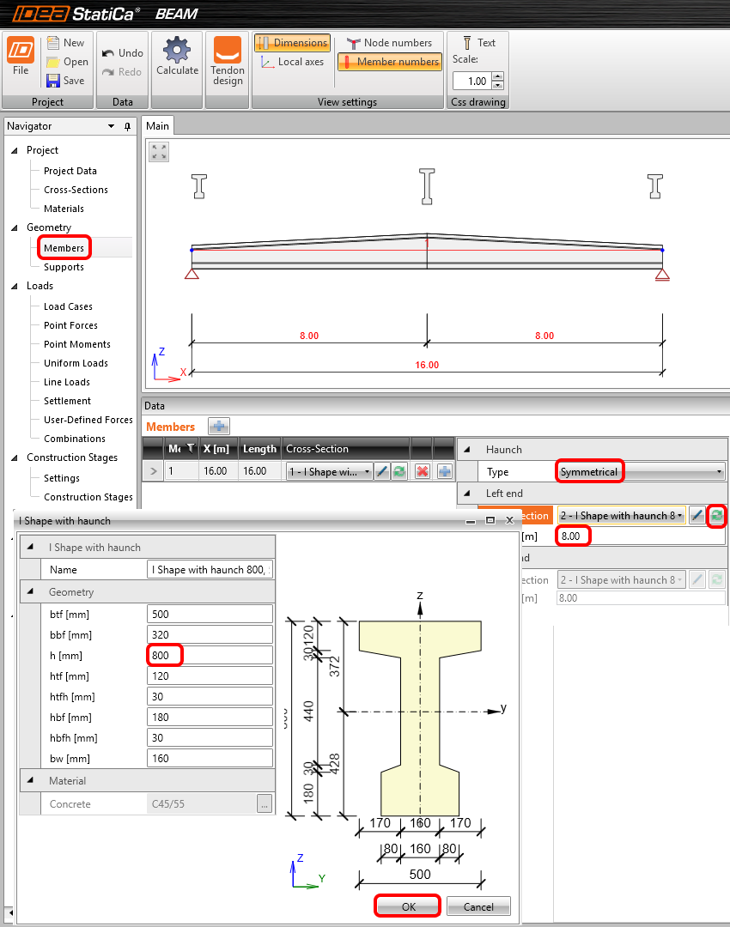The width and height of the screenshot is (730, 927).
Task: Select Supports in the Navigator
Action: tap(64, 267)
